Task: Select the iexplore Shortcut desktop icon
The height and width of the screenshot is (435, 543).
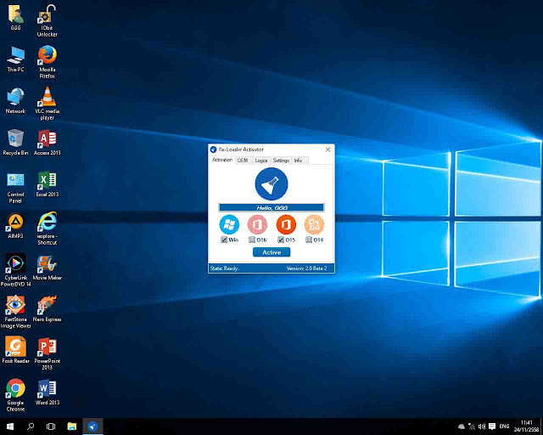Action: 48,229
